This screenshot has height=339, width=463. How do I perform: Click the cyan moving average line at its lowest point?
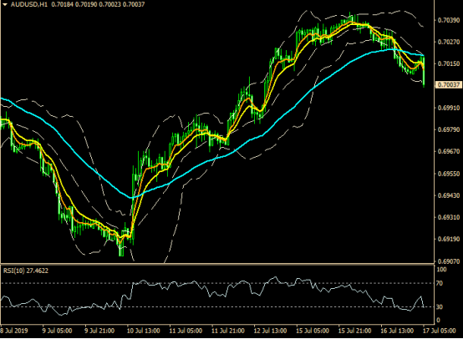point(131,197)
